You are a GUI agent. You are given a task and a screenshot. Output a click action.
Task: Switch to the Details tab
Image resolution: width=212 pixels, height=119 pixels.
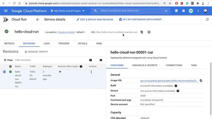[x=82, y=44]
